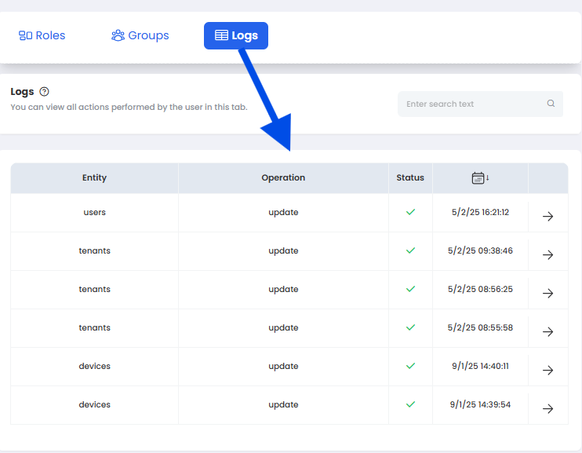Click green checkmark in last devices row
This screenshot has width=582, height=453.
tap(410, 404)
